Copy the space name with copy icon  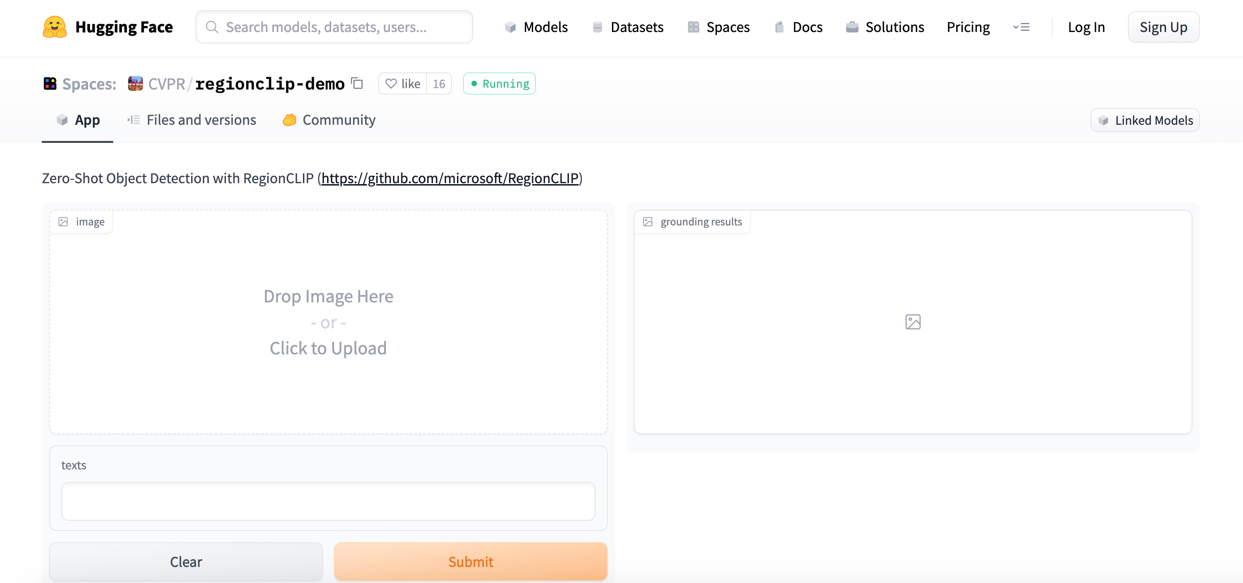click(357, 83)
